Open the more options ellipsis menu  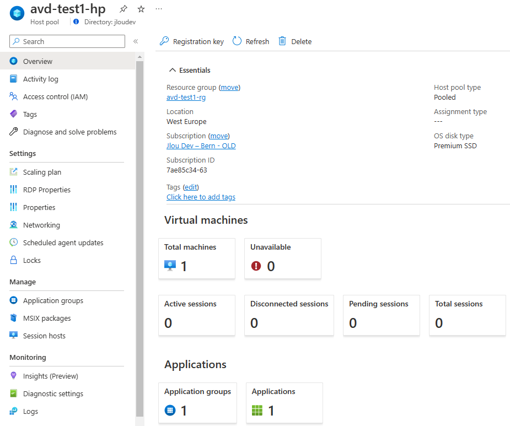tap(159, 9)
